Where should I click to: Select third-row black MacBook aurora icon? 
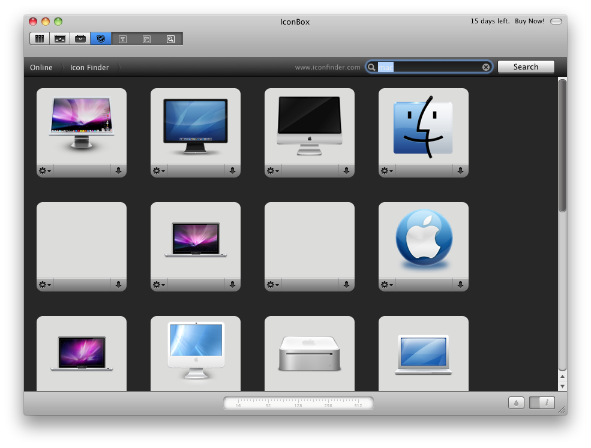[82, 353]
